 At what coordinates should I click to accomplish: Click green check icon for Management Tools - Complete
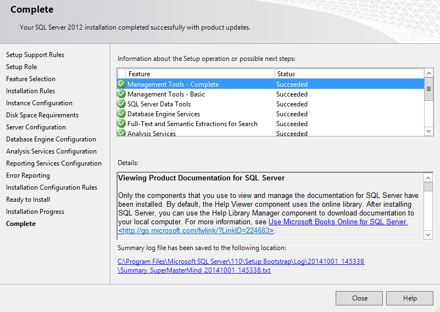click(x=121, y=84)
